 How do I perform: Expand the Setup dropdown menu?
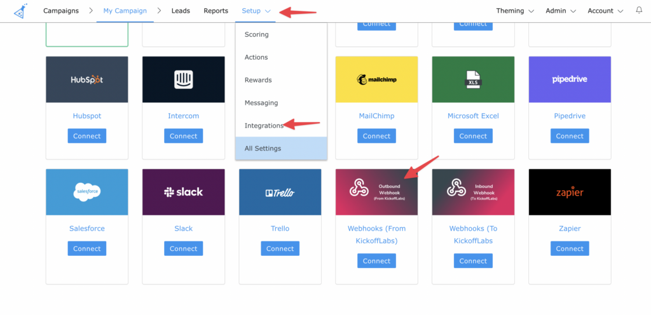point(256,11)
